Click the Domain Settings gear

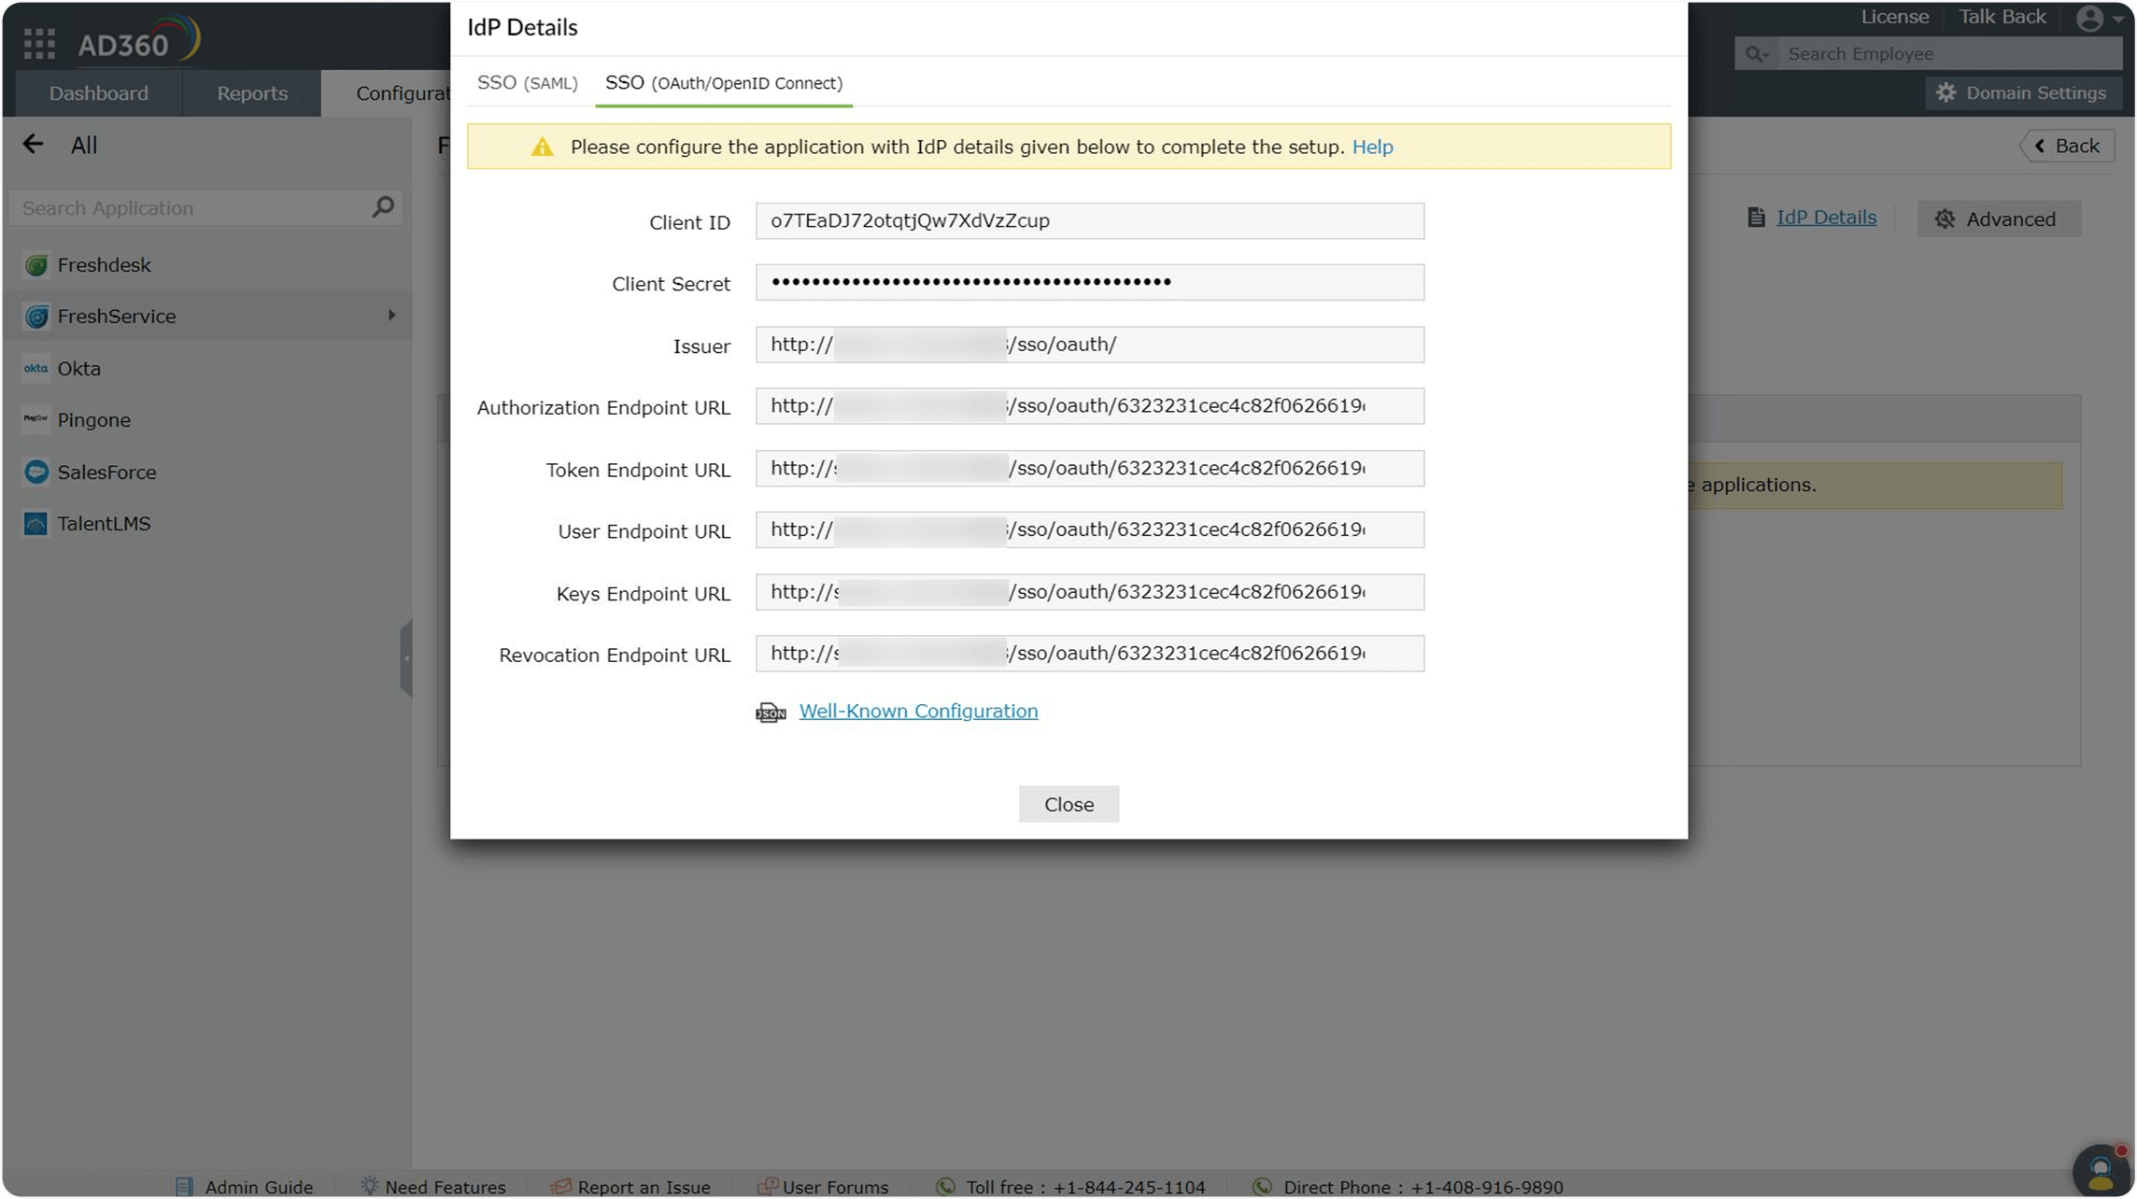point(1946,92)
